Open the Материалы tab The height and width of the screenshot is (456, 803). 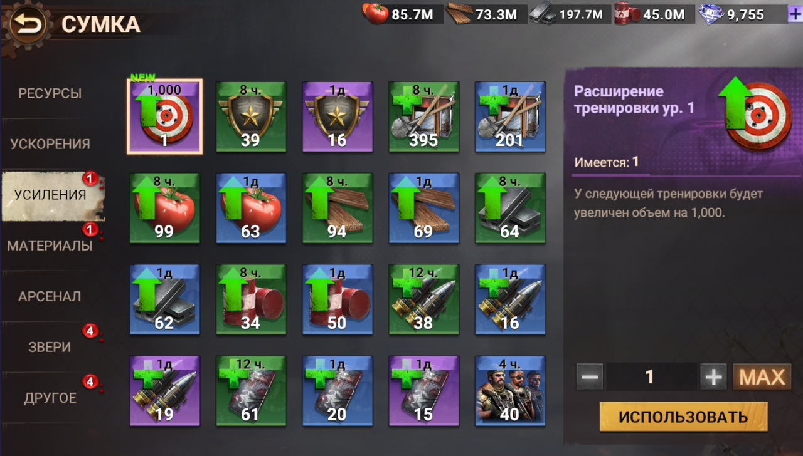click(x=50, y=246)
